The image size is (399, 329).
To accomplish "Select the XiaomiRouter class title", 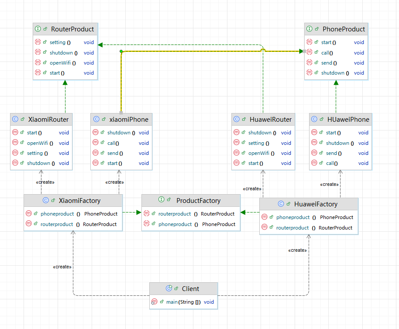I will [48, 120].
